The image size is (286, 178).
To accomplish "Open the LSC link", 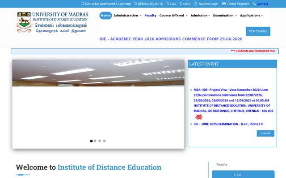I will pos(173,4).
